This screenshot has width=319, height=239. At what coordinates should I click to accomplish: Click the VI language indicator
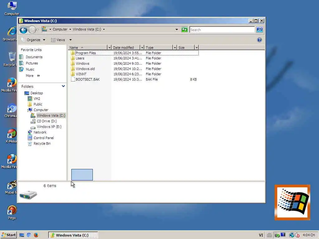261,235
